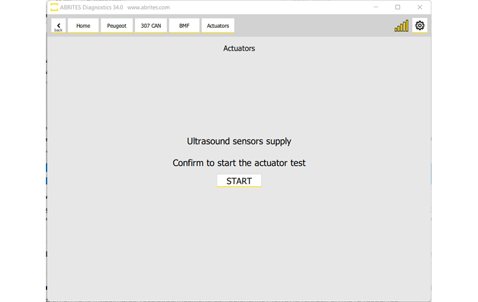Click the back arrow button
Image resolution: width=478 pixels, height=302 pixels.
click(59, 26)
